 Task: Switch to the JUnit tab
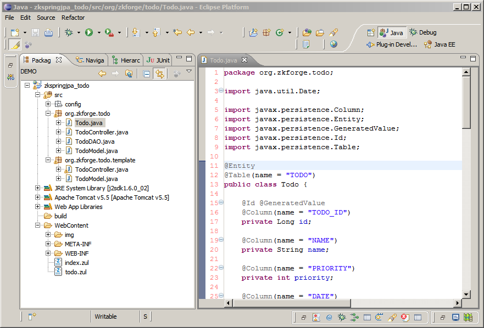(x=158, y=60)
